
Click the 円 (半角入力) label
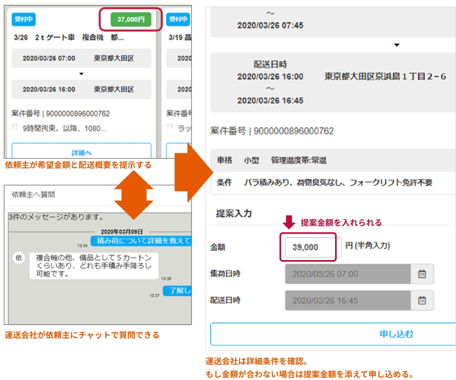click(x=368, y=246)
